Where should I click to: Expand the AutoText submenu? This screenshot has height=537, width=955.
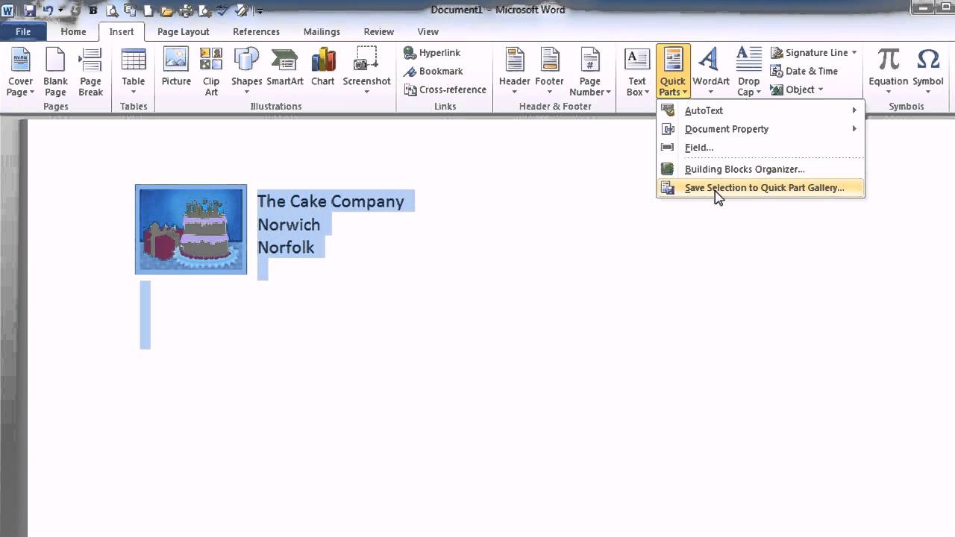click(x=760, y=110)
